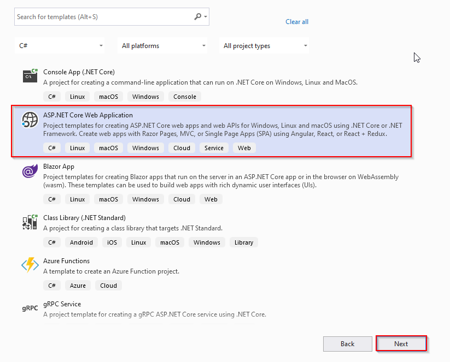The image size is (450, 362).
Task: Click the Class Library template icon
Action: tap(30, 222)
